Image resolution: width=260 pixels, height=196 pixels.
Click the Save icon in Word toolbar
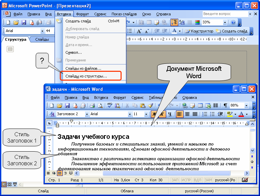tap(67, 106)
